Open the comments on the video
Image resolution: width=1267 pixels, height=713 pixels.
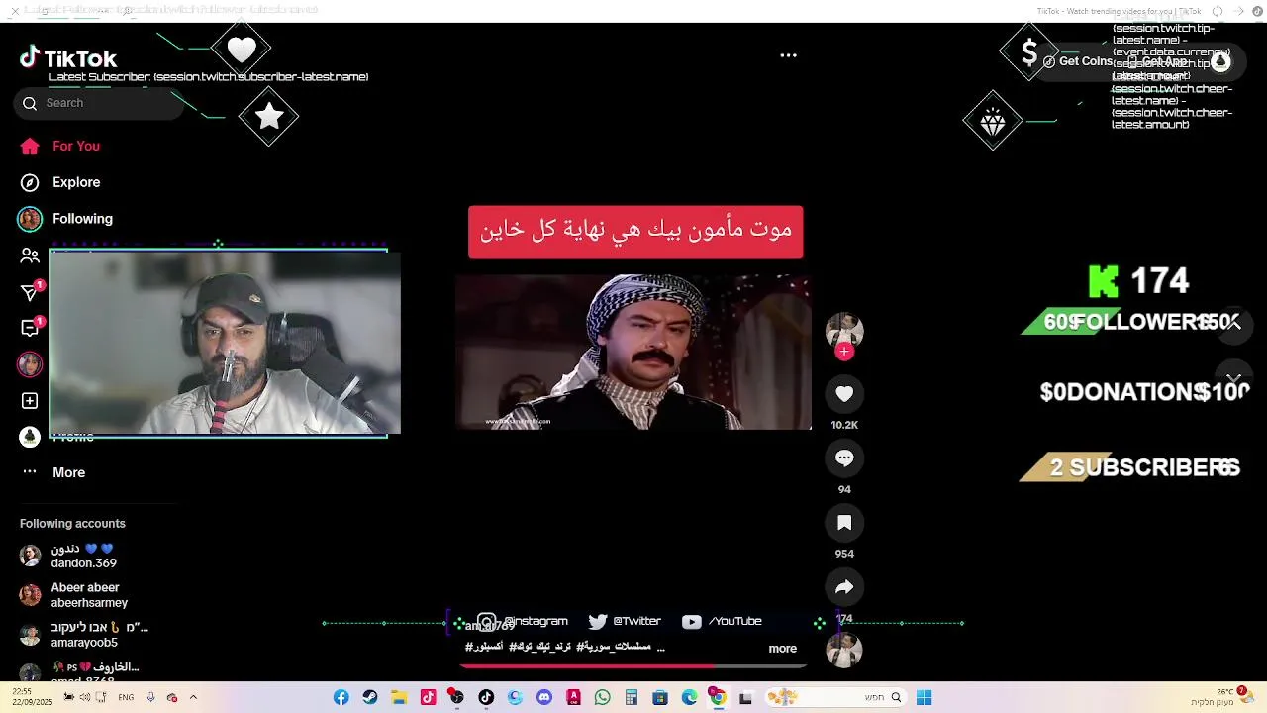[844, 458]
